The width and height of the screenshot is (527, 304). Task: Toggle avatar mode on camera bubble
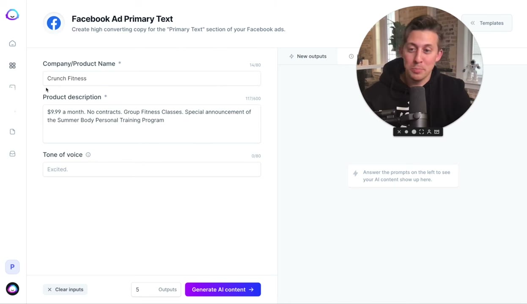[429, 132]
